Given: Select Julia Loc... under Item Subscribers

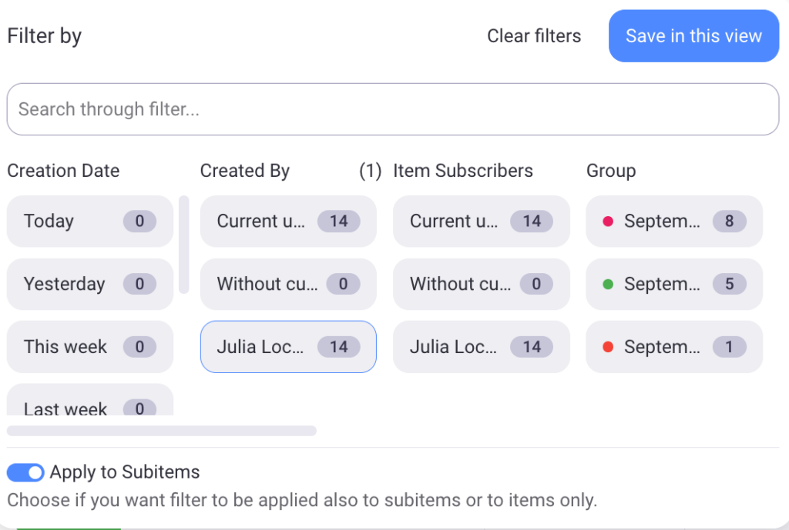Looking at the screenshot, I should pyautogui.click(x=481, y=347).
